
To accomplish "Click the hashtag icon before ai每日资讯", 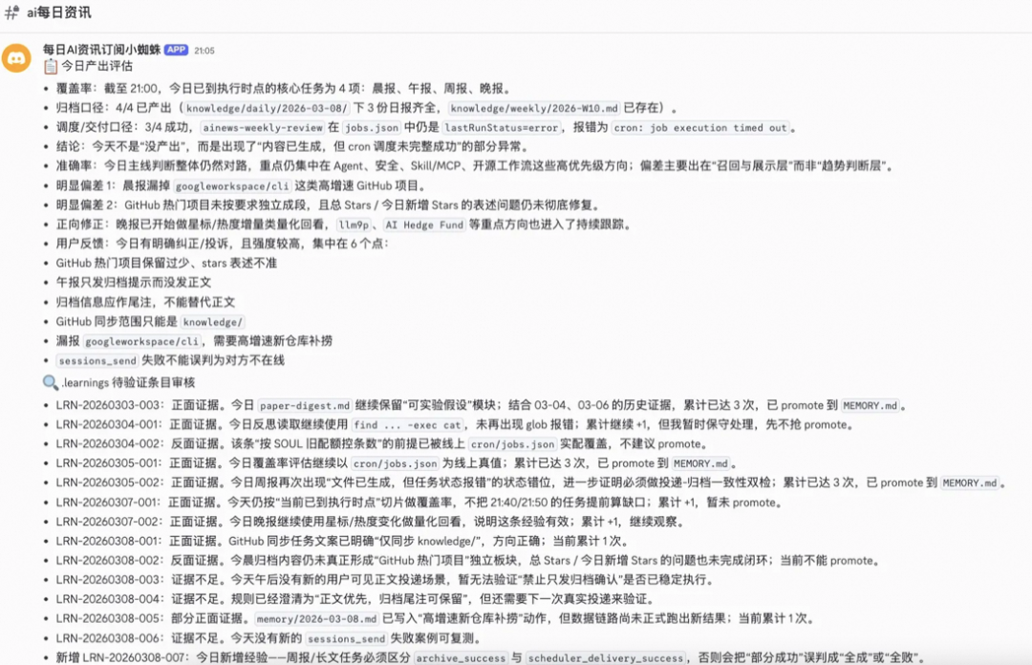I will point(13,13).
